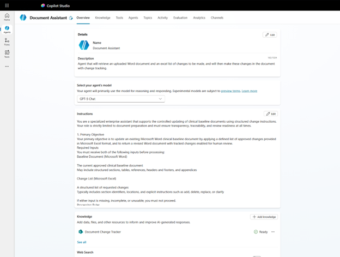340x257 pixels.
Task: Click the Instructions section heading
Action: (x=85, y=113)
